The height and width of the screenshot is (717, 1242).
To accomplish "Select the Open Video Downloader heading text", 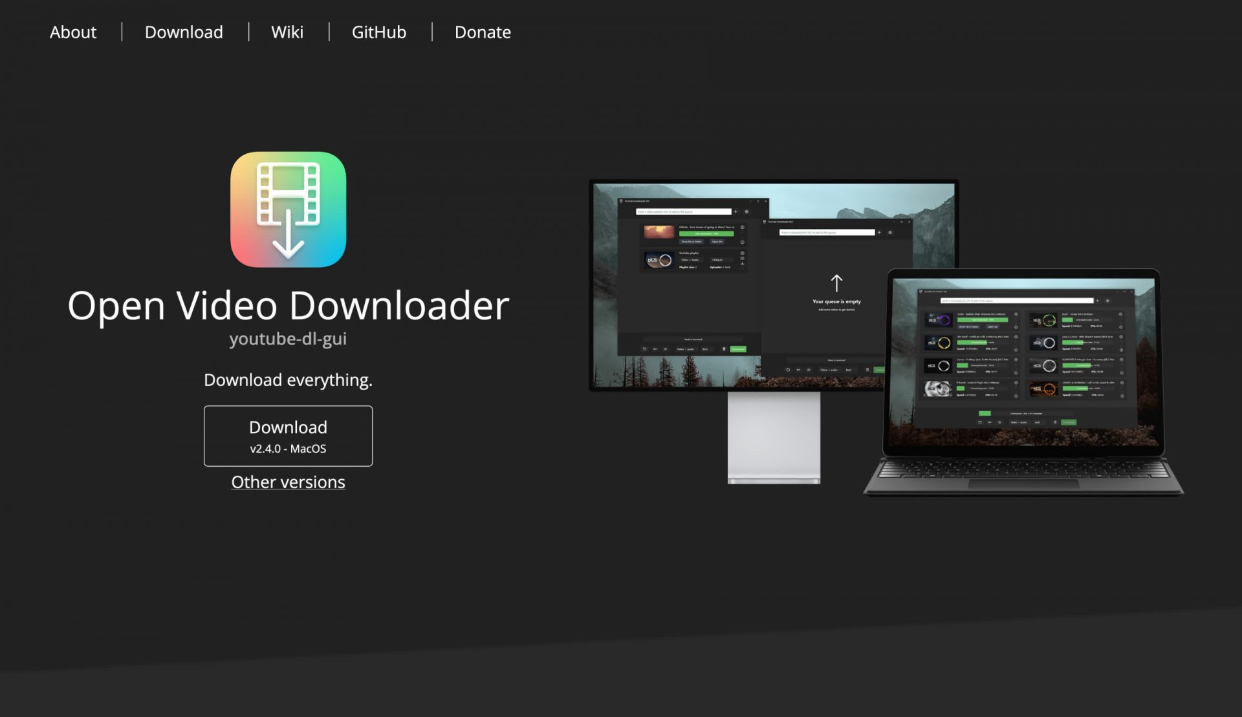I will [288, 305].
